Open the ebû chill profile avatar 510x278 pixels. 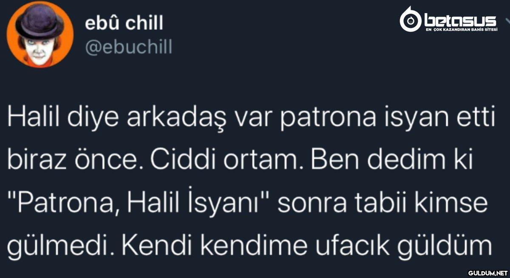click(40, 34)
